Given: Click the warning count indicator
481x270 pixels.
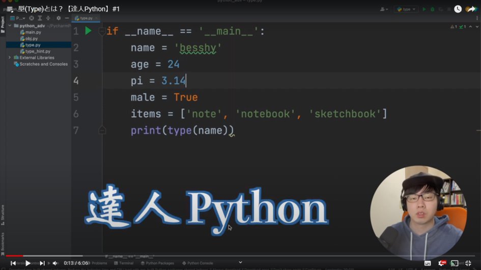Looking at the screenshot, I should point(454,27).
